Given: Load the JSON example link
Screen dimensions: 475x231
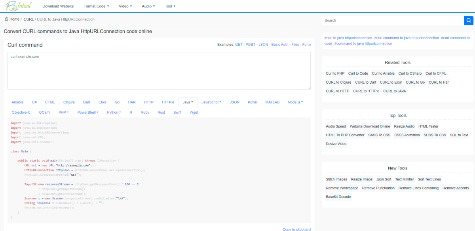Looking at the screenshot, I should click(263, 45).
